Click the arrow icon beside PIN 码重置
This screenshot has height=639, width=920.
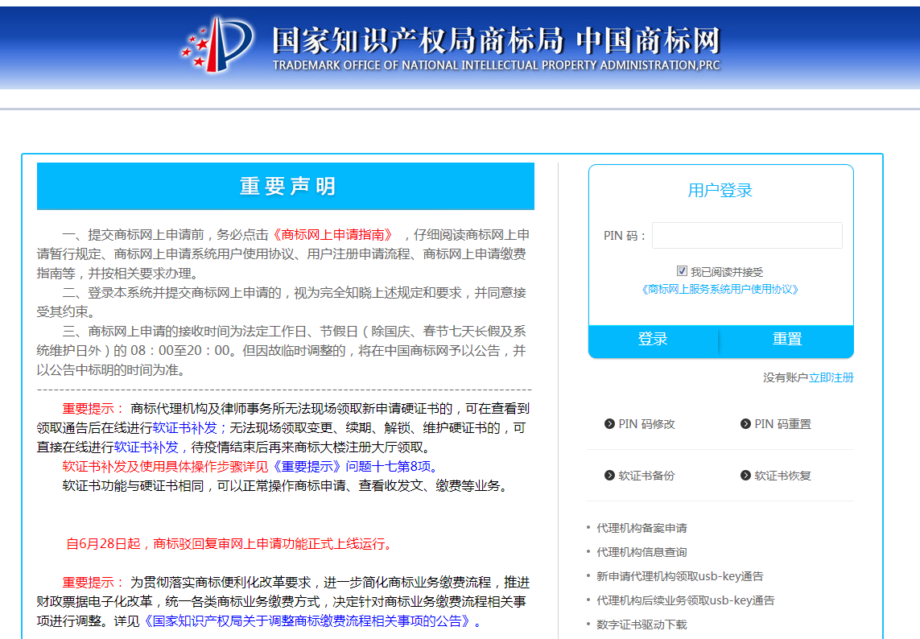pyautogui.click(x=746, y=423)
